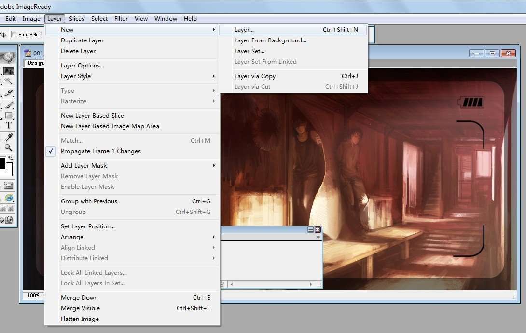The image size is (526, 333).
Task: Open the Image menu
Action: point(31,19)
